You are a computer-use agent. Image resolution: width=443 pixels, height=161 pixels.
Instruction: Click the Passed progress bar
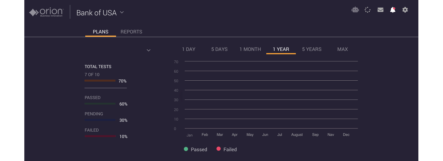pyautogui.click(x=100, y=104)
